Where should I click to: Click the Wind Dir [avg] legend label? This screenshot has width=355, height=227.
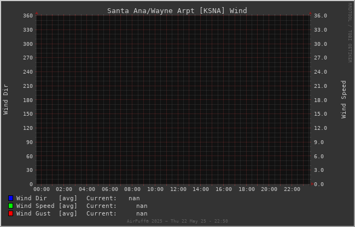(x=46, y=198)
